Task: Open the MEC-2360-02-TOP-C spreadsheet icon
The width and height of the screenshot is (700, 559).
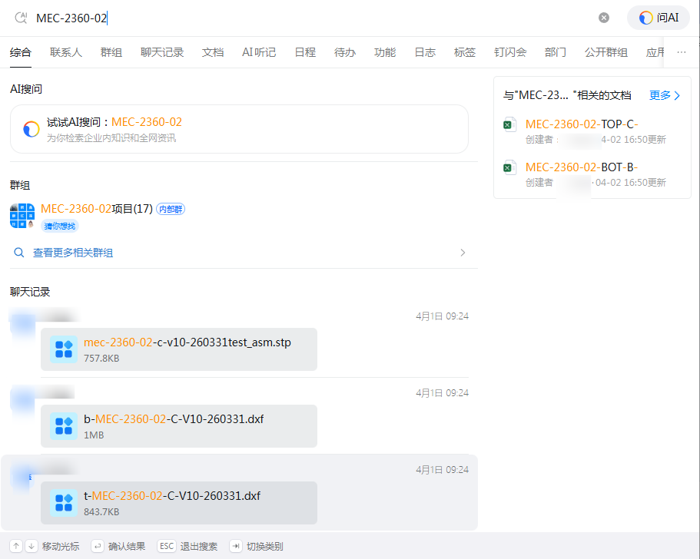Action: 509,127
